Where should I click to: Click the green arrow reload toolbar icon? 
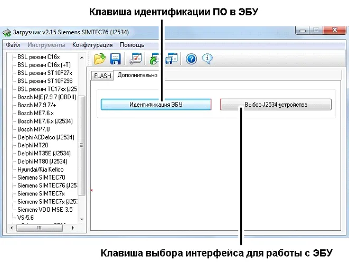click(154, 59)
